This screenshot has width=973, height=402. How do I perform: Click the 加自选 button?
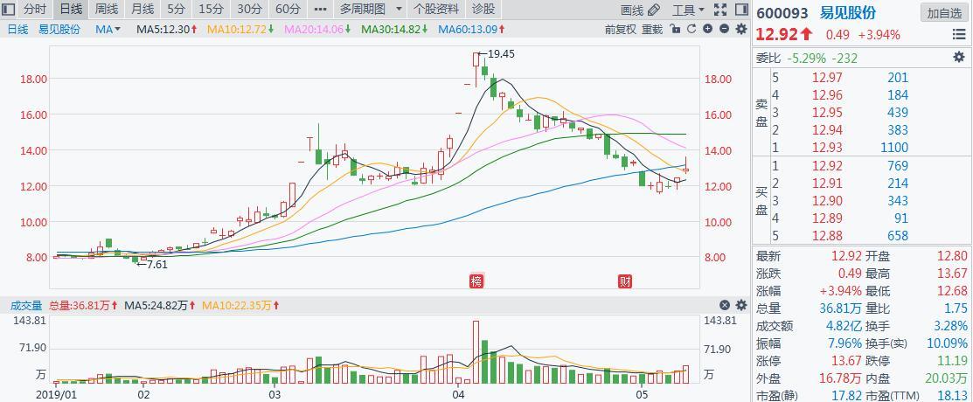[945, 13]
